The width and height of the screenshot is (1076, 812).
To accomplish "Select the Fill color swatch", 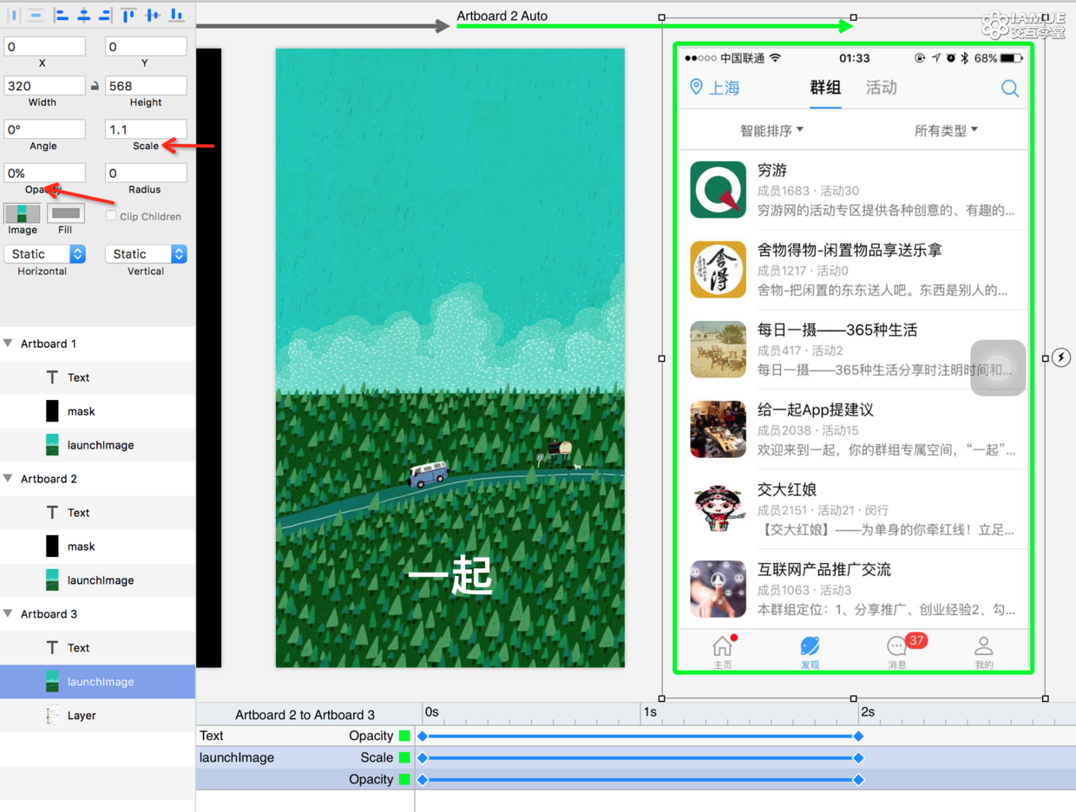I will point(65,213).
